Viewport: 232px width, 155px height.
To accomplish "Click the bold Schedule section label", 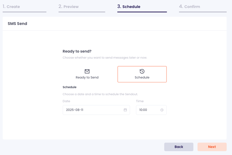I will [69, 87].
